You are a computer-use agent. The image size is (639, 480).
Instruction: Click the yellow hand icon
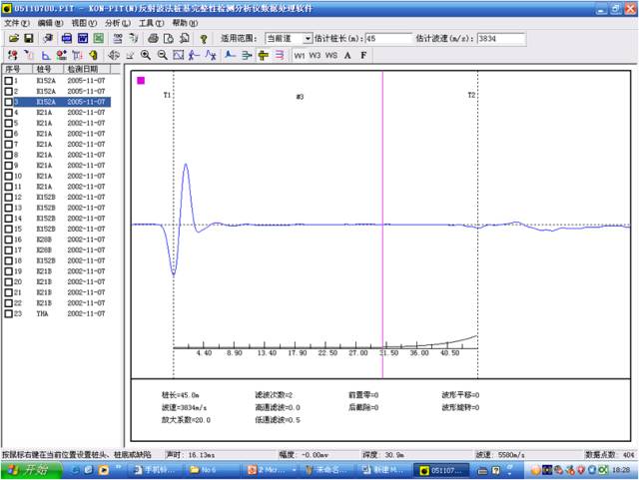click(x=93, y=55)
